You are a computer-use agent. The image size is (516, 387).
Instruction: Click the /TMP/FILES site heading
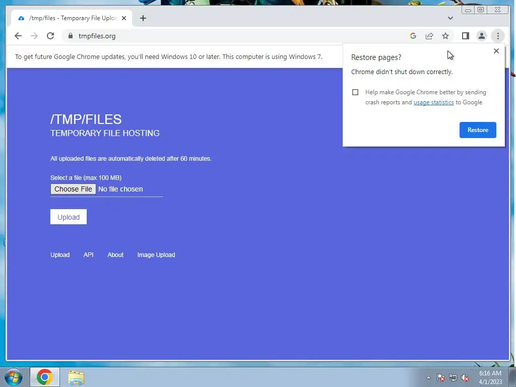click(86, 119)
